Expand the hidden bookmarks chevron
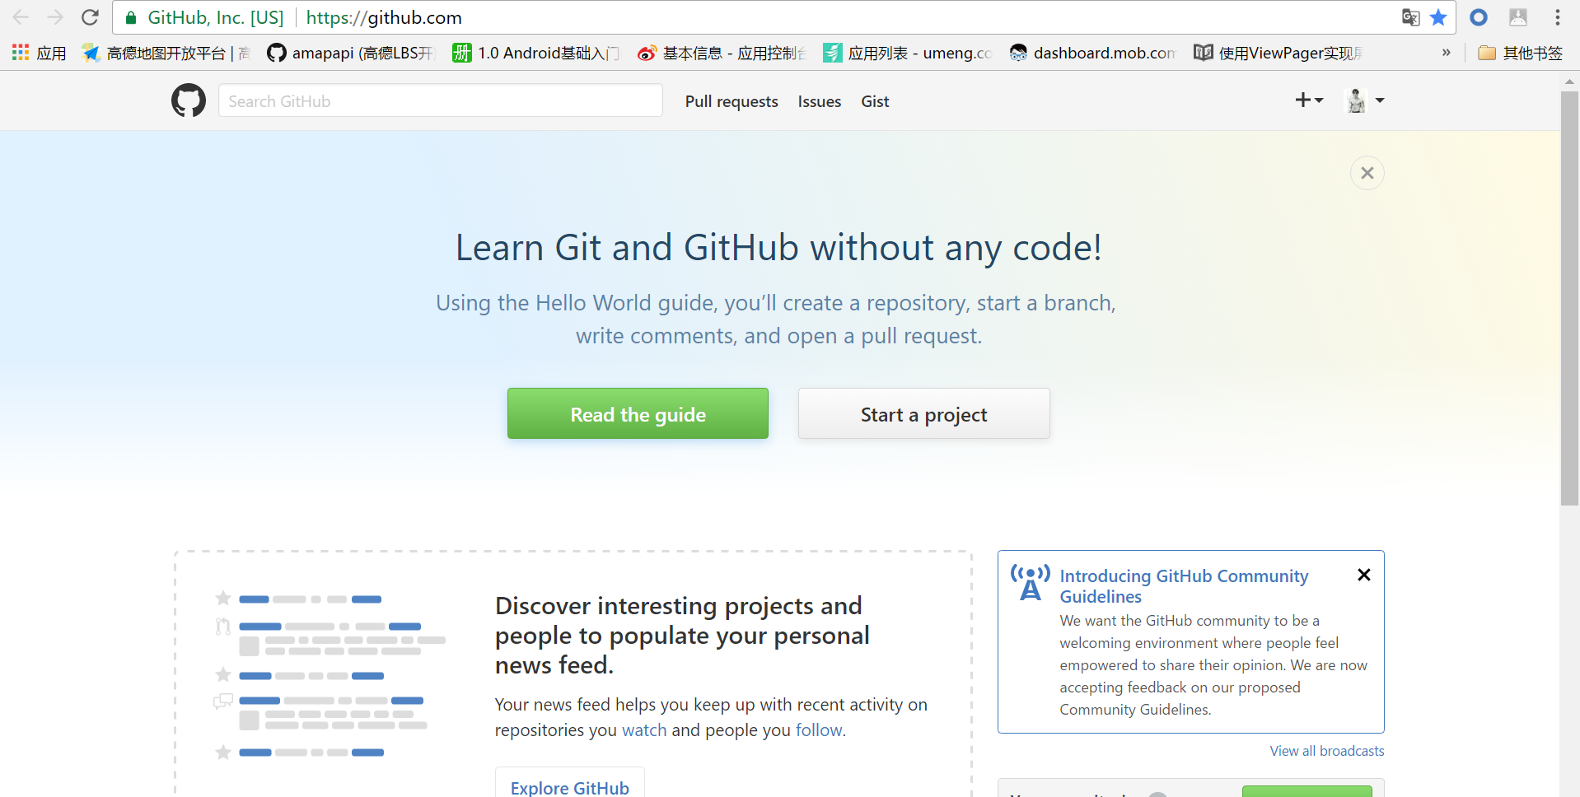The width and height of the screenshot is (1580, 797). click(1446, 53)
